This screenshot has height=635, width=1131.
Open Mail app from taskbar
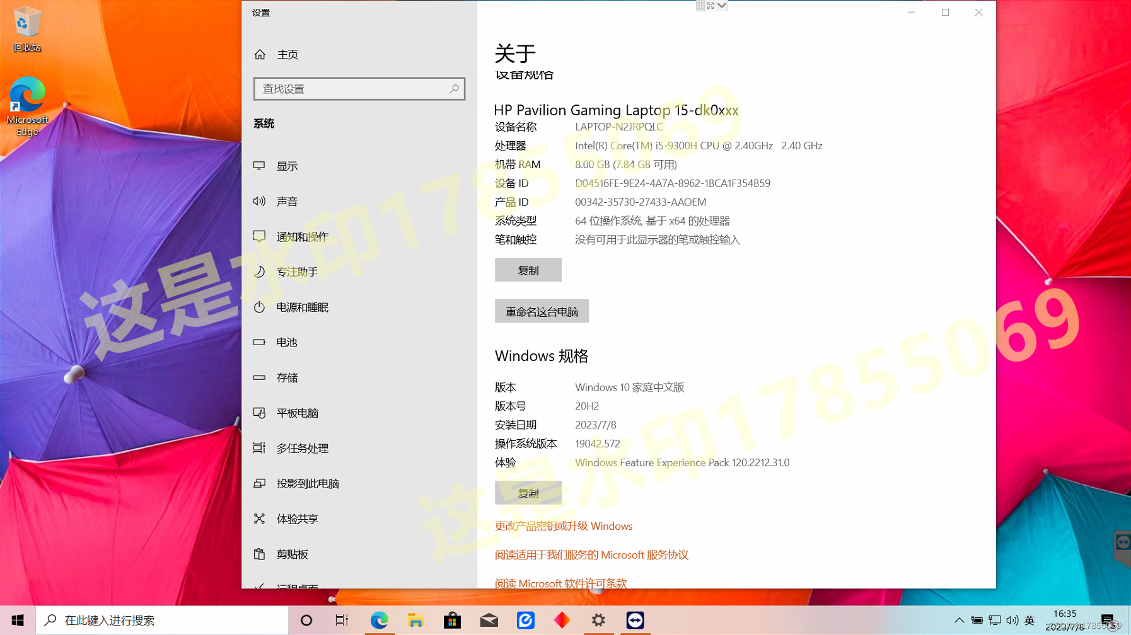pyautogui.click(x=489, y=621)
